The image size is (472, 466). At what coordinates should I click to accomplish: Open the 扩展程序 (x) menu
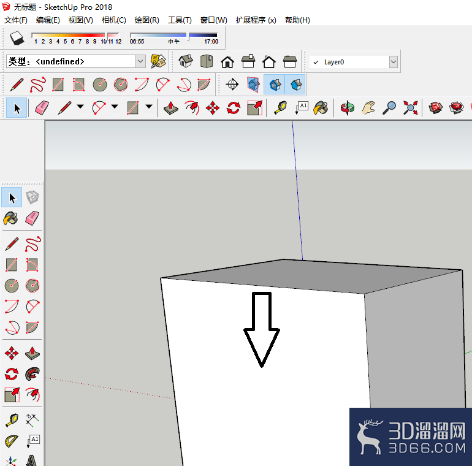click(x=256, y=20)
